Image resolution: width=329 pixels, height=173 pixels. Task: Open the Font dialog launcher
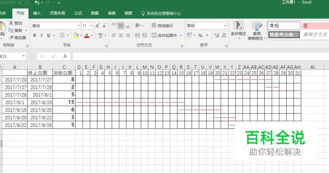coord(106,46)
